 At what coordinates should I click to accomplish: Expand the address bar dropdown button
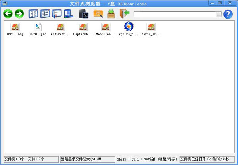coord(219,14)
